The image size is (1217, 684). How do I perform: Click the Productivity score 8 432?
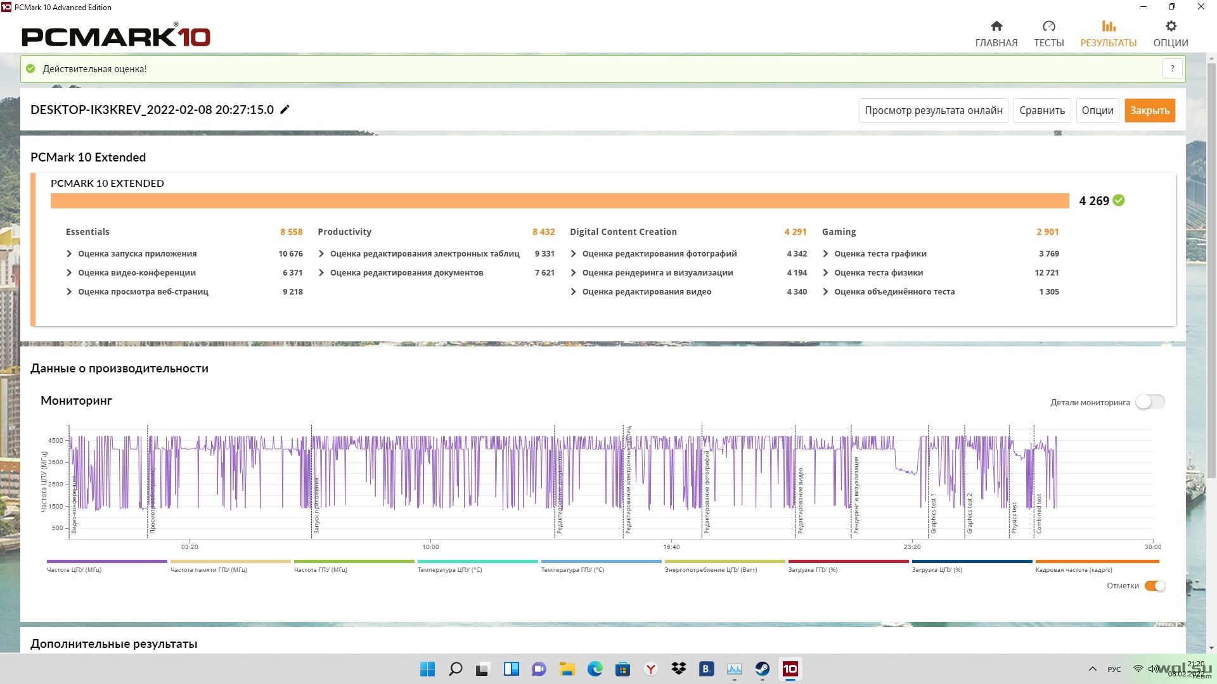tap(543, 232)
